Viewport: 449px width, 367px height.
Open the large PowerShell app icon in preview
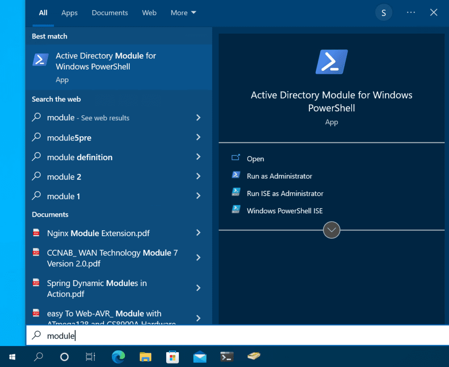tap(331, 62)
